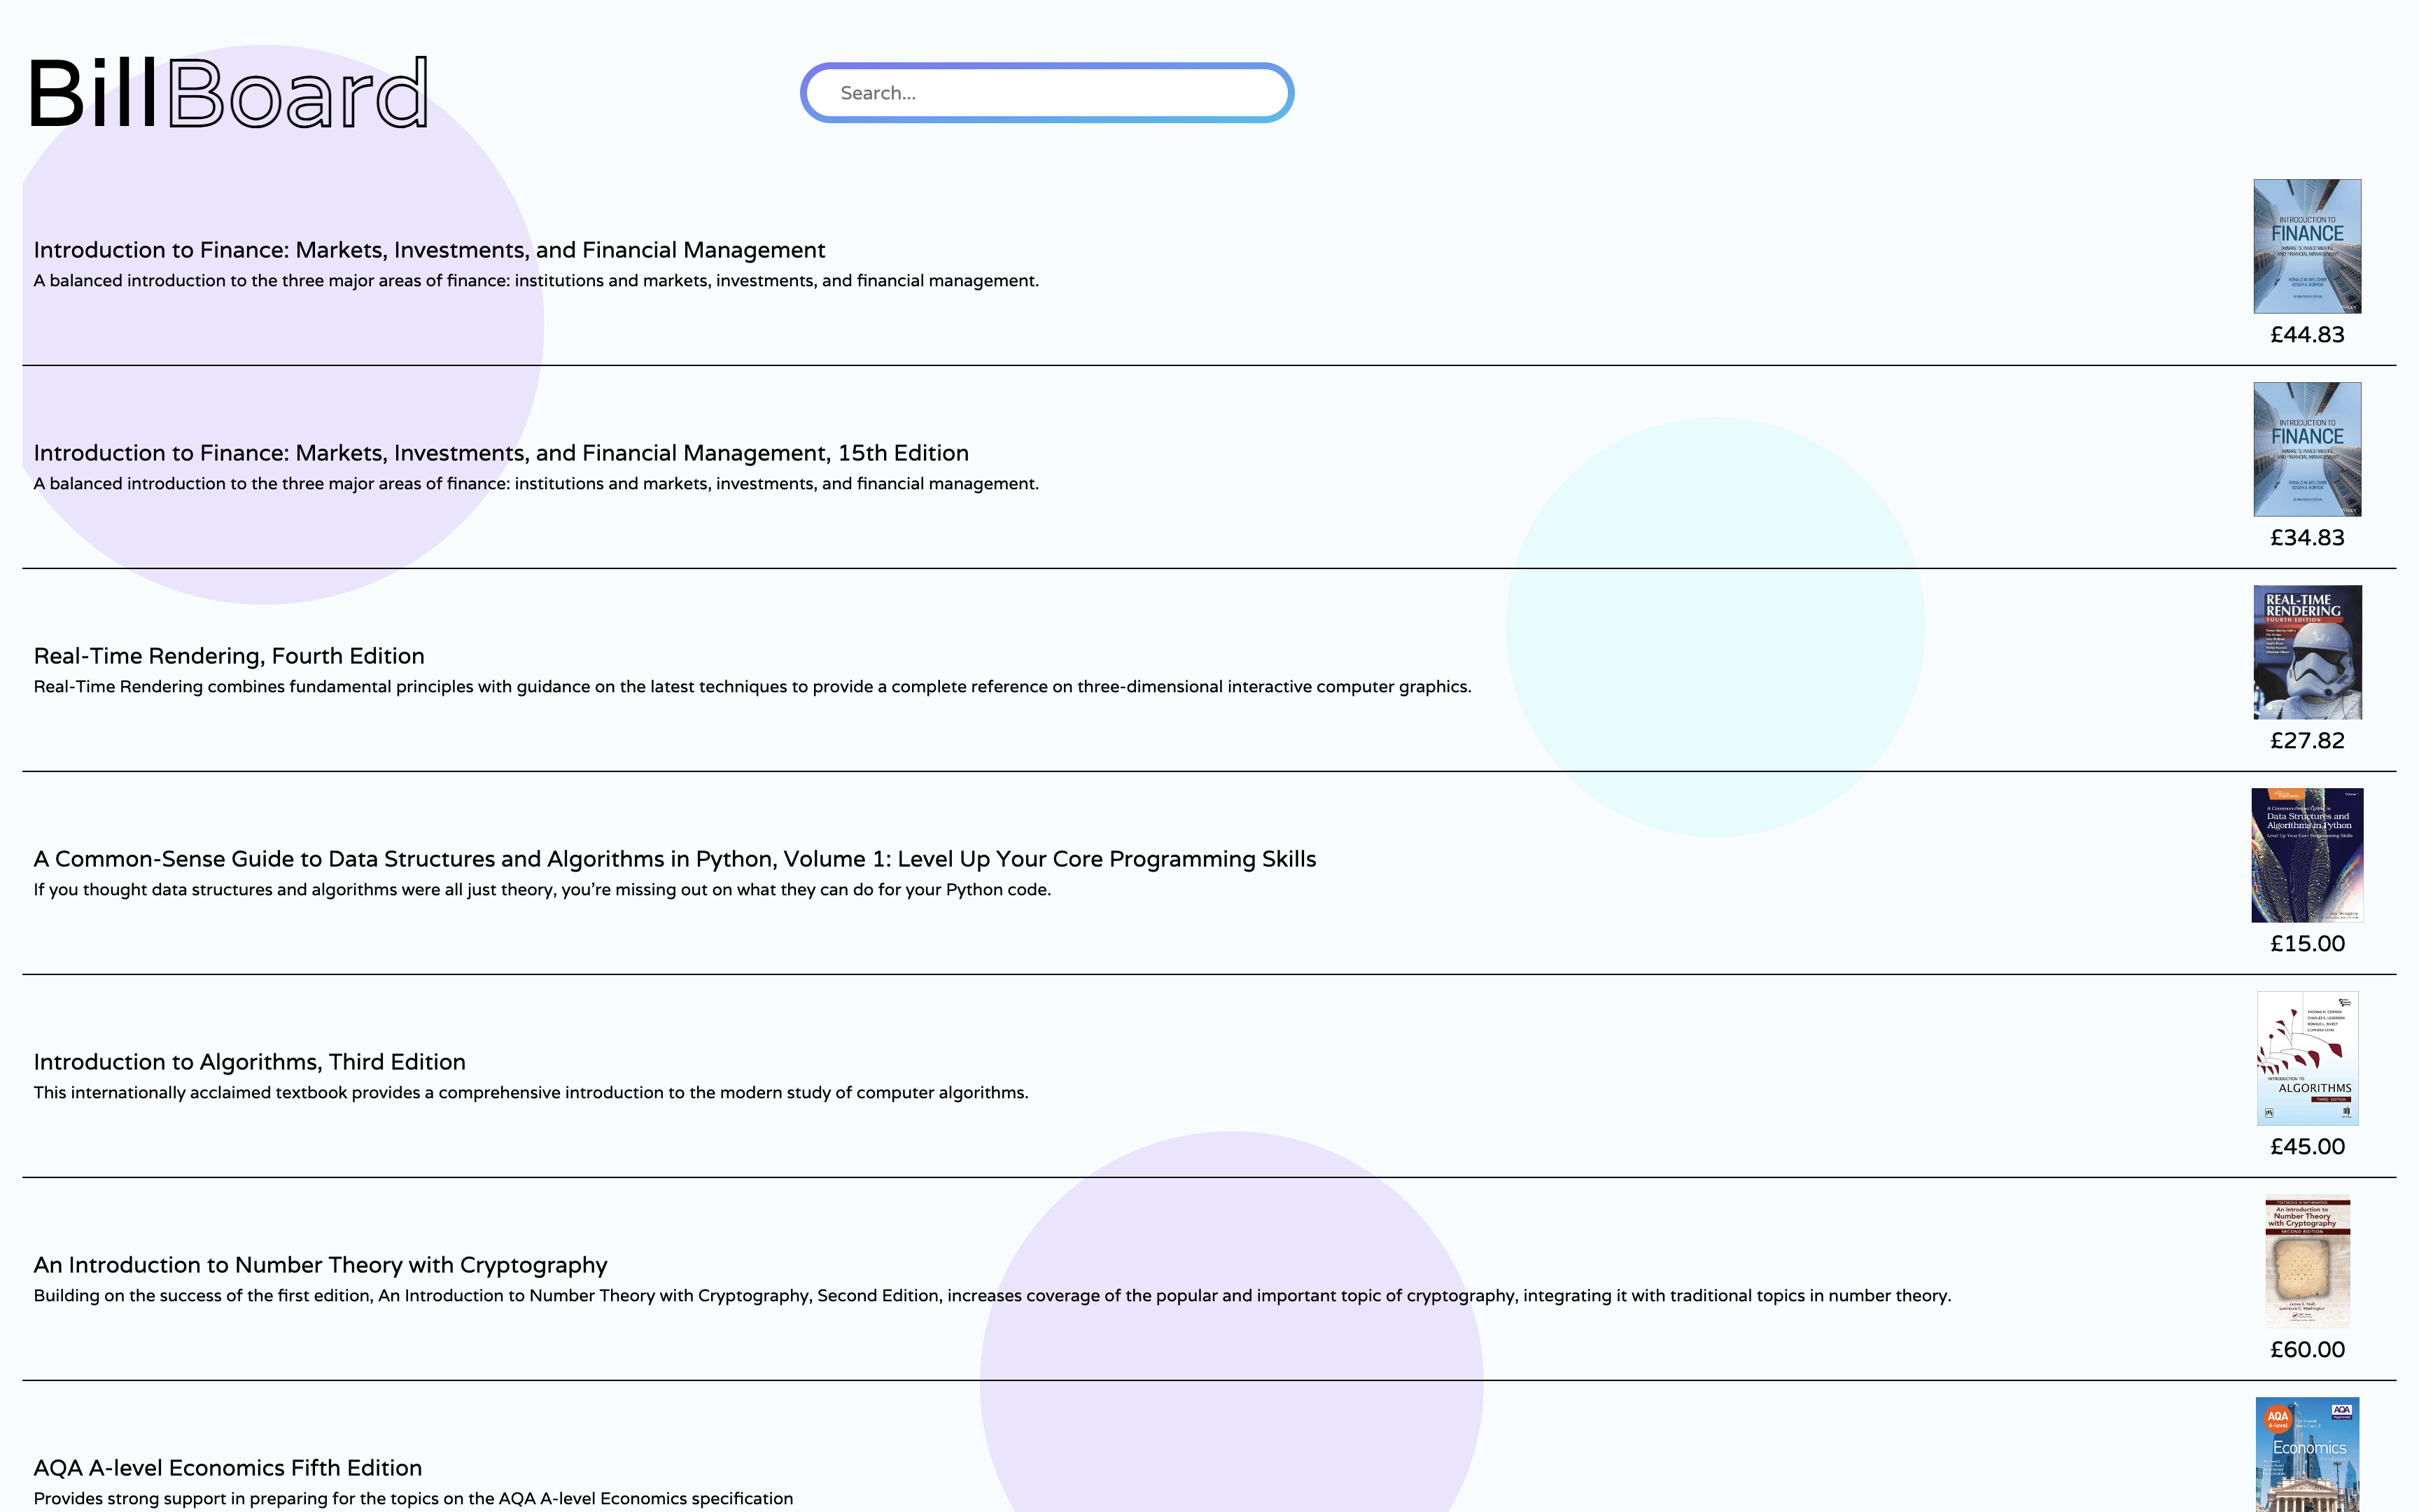This screenshot has height=1512, width=2419.
Task: Click the Finance book cover priced £44.83
Action: pyautogui.click(x=2307, y=246)
